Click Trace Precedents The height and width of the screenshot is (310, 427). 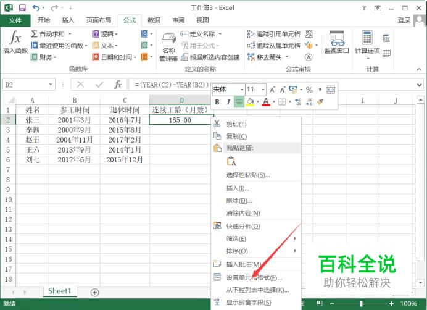pos(274,34)
